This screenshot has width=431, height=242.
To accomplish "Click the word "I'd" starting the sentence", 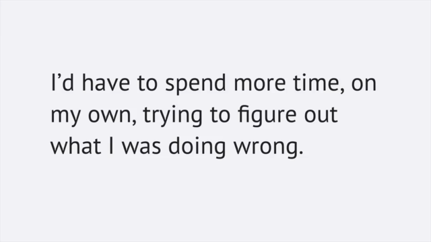I will click(63, 82).
